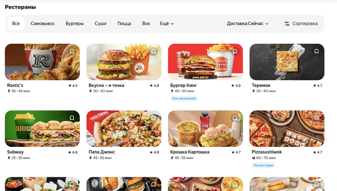The image size is (337, 191).
Task: Open the Доставка:Сейчас delivery time dropdown
Action: pyautogui.click(x=248, y=24)
